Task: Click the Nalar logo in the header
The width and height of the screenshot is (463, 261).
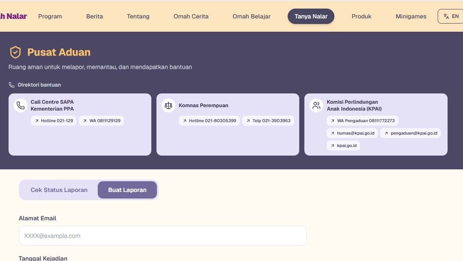Action: [13, 16]
